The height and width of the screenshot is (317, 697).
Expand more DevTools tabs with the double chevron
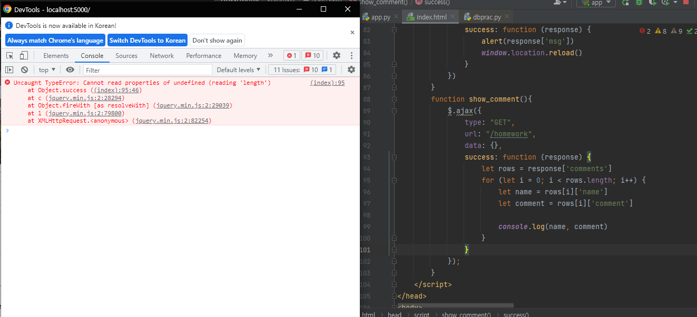point(270,55)
